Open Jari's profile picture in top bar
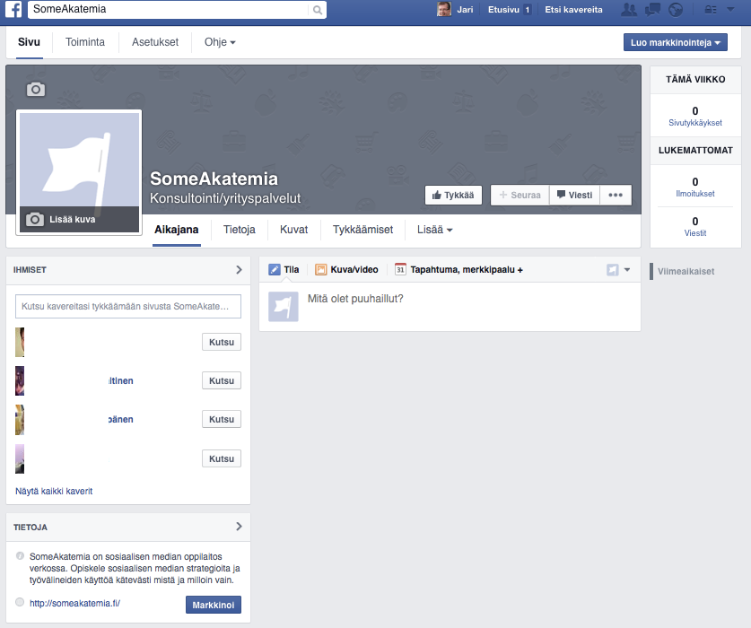This screenshot has height=628, width=751. click(444, 9)
